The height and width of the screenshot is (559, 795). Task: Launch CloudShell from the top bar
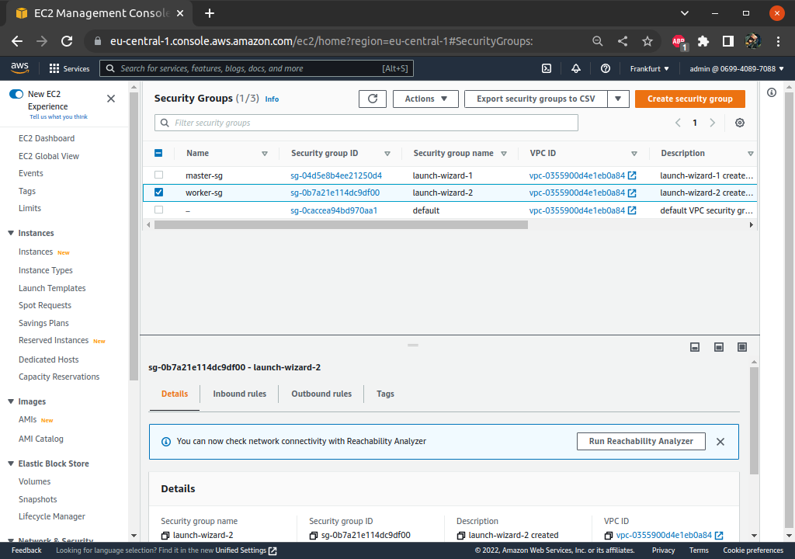pyautogui.click(x=547, y=68)
